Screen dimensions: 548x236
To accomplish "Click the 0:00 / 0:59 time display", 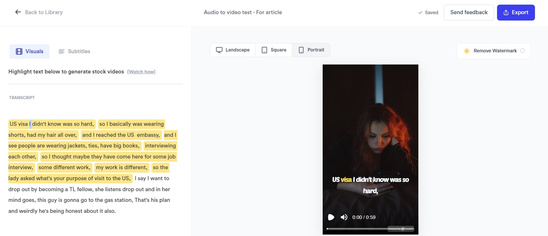I will pos(364,217).
